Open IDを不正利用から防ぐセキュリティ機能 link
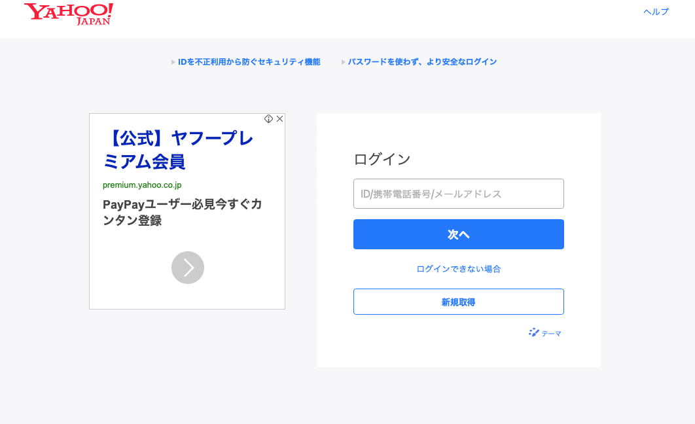 (x=249, y=62)
